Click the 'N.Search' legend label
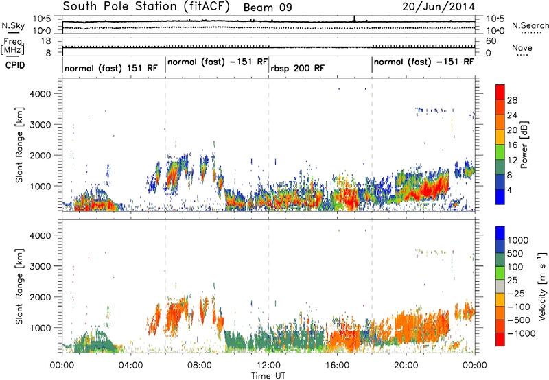 coord(530,25)
